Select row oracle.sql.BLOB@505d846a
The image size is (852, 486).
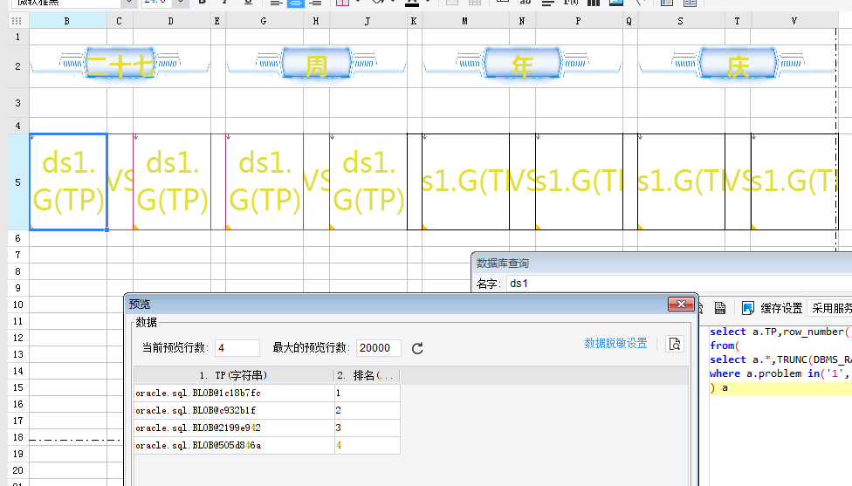234,445
